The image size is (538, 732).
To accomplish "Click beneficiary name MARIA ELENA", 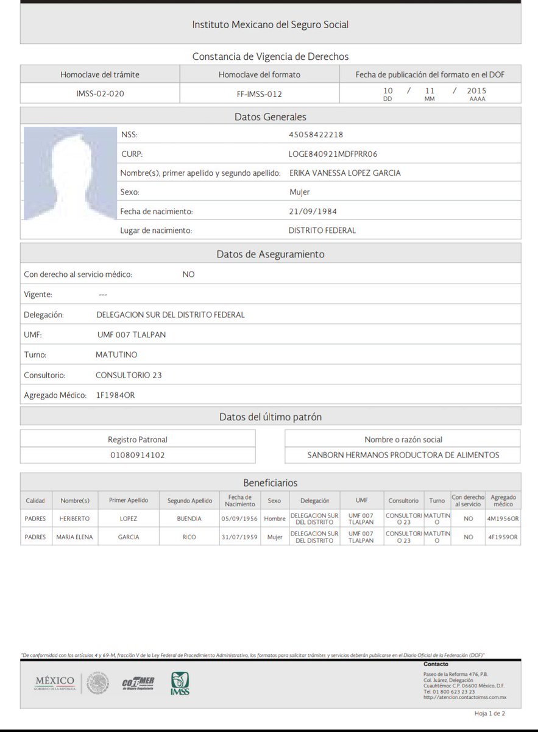I will coord(75,537).
